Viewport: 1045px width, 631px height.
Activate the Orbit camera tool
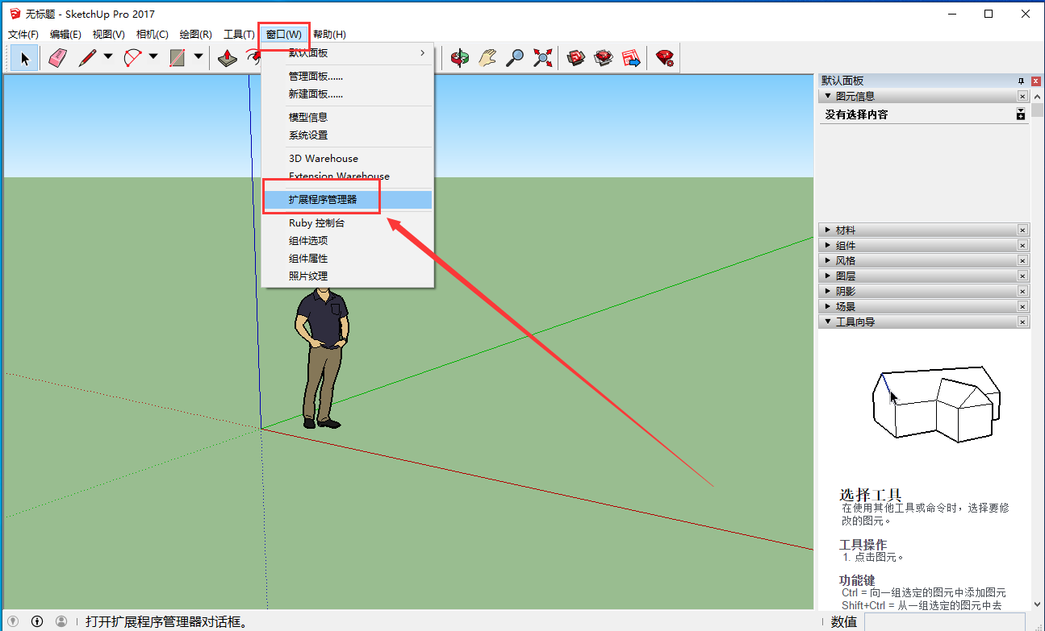tap(460, 58)
